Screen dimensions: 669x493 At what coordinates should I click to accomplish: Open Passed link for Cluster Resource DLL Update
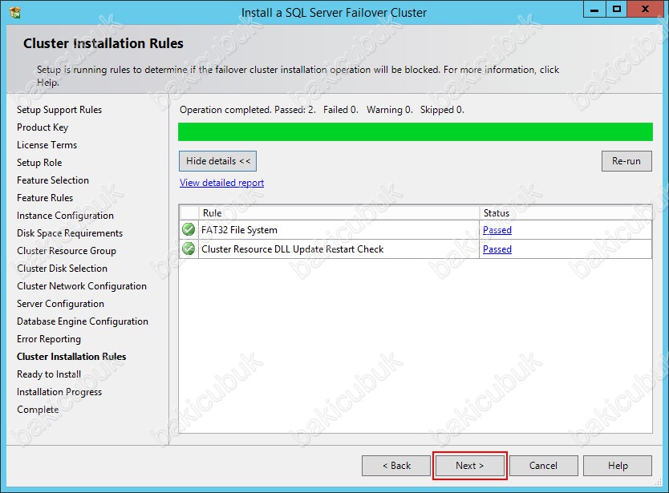click(x=497, y=249)
